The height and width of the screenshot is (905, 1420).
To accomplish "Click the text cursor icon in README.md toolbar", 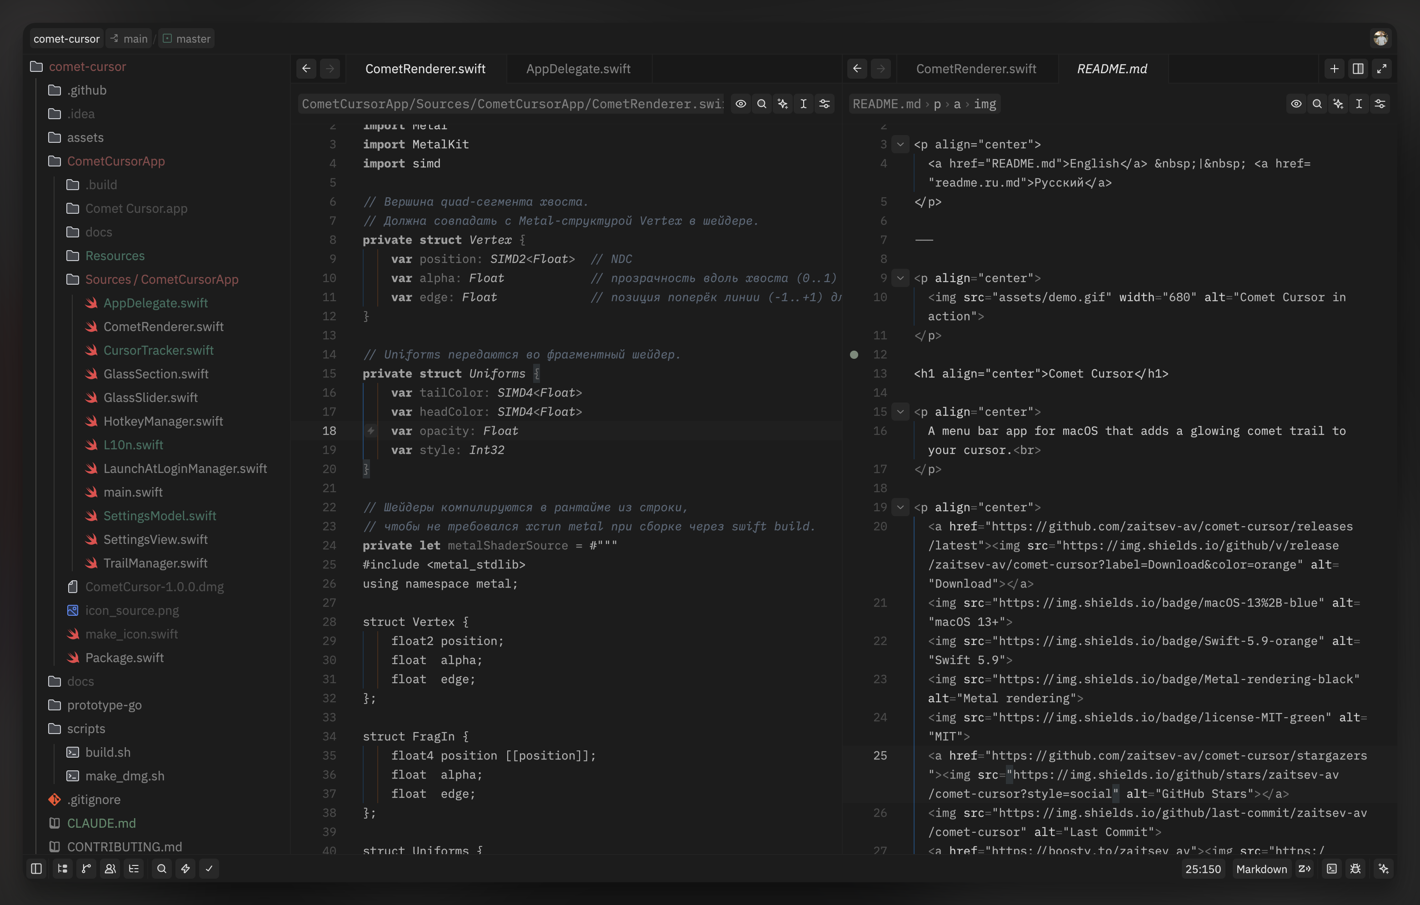I will pos(1359,104).
